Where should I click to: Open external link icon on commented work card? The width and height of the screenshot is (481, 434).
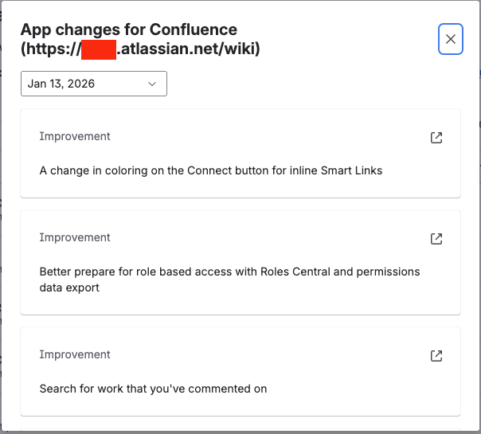[x=436, y=356]
